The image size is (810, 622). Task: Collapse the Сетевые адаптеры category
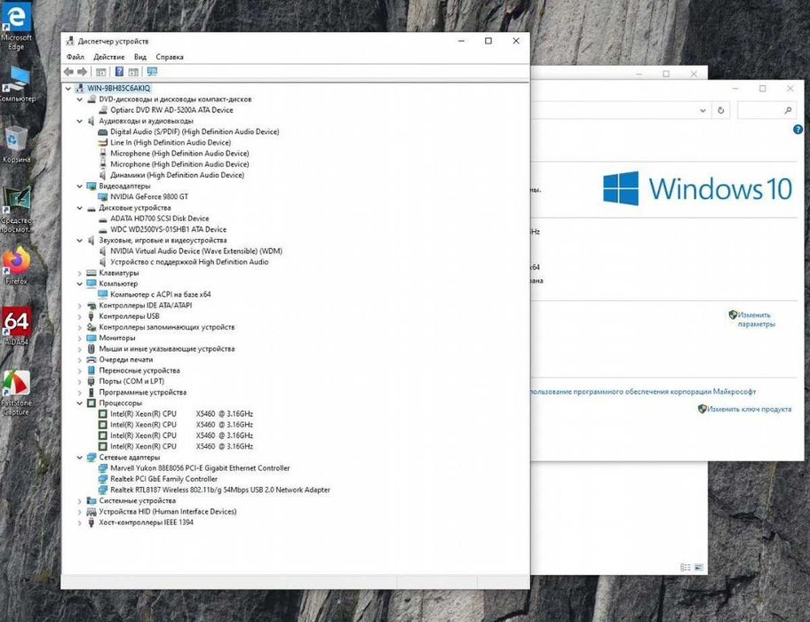[80, 458]
